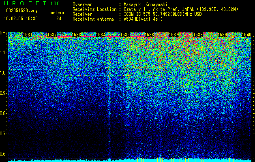Click the 1537 time marker
Image resolution: width=255 pixels, height=162 pixels.
[x=174, y=35]
